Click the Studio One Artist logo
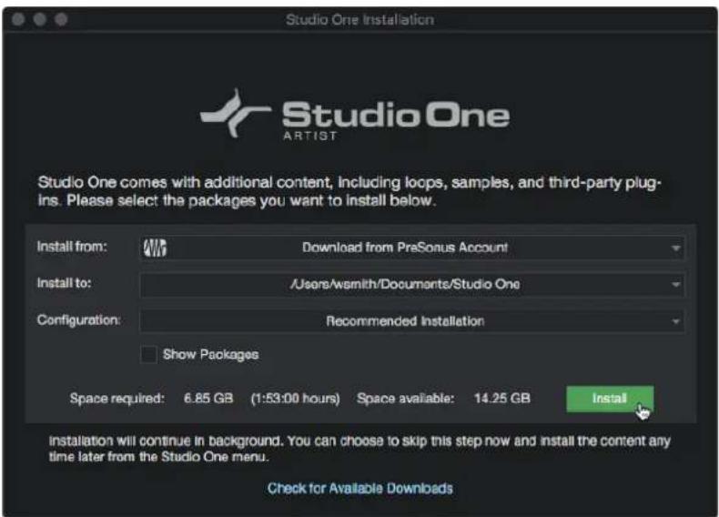The height and width of the screenshot is (517, 719). tap(355, 115)
